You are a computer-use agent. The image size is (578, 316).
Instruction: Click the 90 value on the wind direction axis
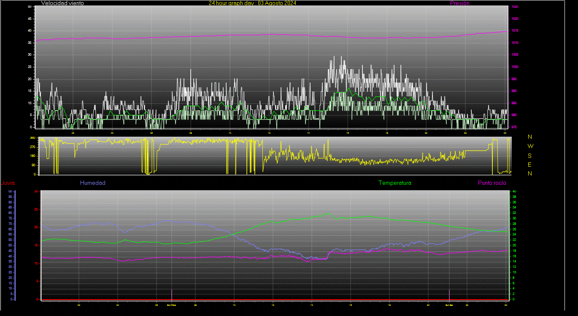click(x=33, y=165)
